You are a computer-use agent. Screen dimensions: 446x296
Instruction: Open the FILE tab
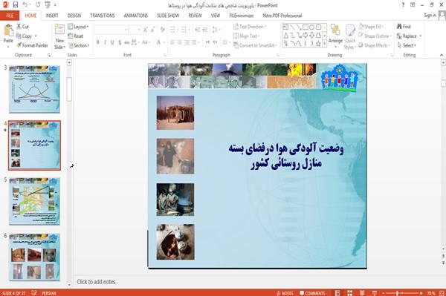point(10,16)
